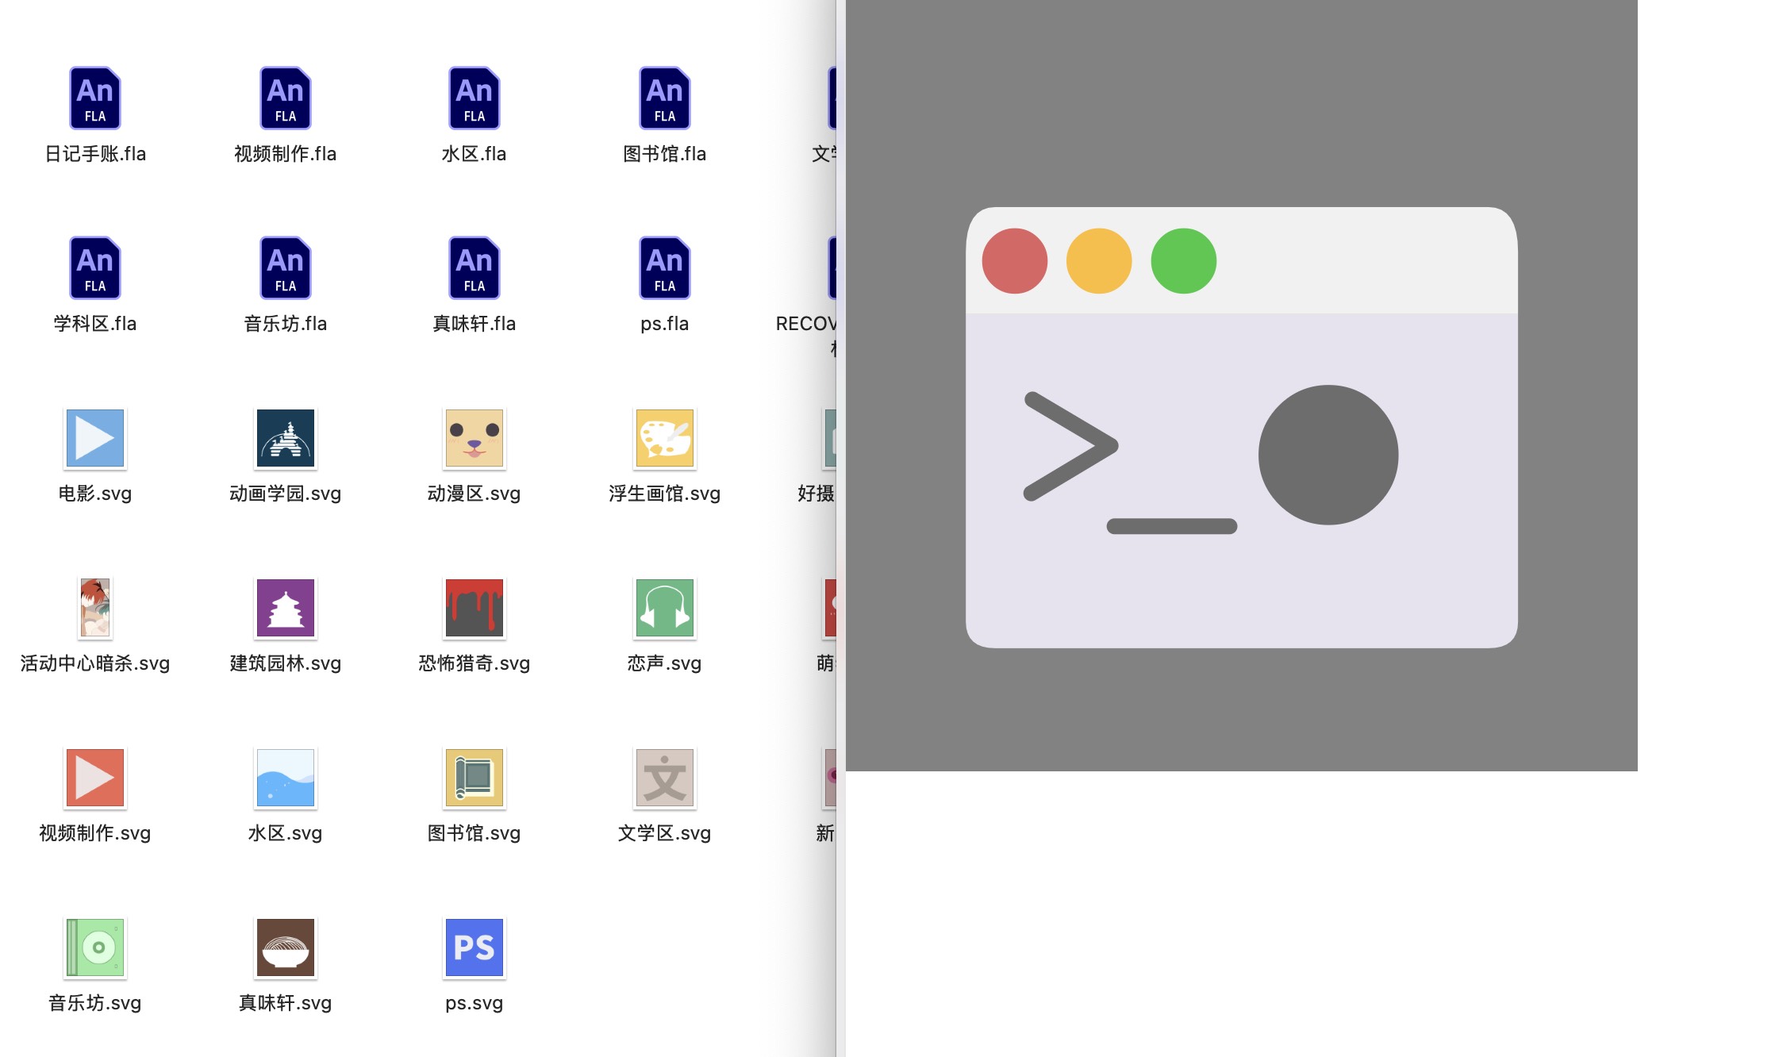This screenshot has width=1779, height=1057.
Task: Select the 日记手账.fla file icon
Action: pos(95,98)
